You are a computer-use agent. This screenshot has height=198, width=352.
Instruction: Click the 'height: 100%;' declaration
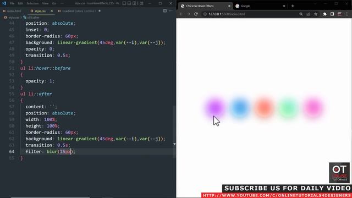click(43, 126)
